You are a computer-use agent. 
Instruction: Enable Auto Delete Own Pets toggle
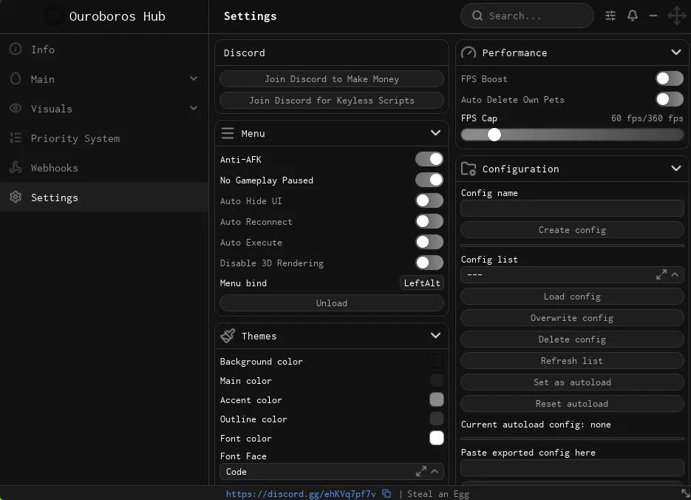[669, 99]
